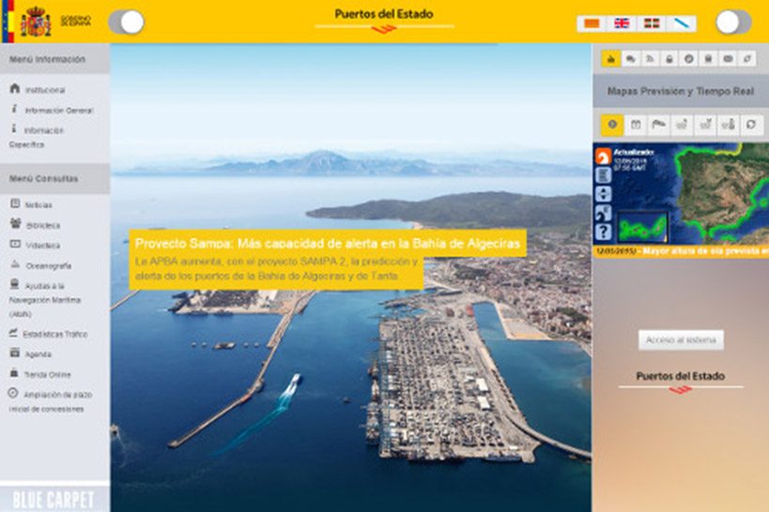Click the refresh icon in forecast toolbar
The height and width of the screenshot is (512, 769).
(x=751, y=125)
